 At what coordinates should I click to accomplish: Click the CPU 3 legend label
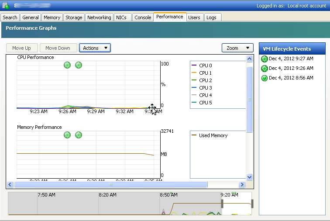point(206,88)
